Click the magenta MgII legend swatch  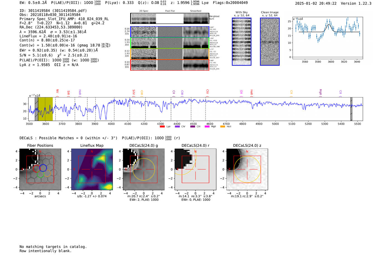[x=207, y=126]
